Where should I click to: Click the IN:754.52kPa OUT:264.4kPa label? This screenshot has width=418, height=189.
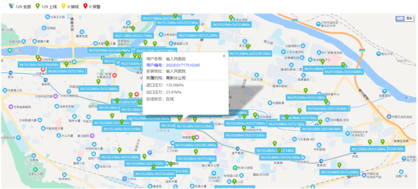[x=321, y=129]
